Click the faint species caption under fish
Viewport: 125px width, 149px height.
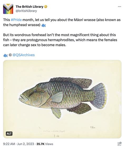coord(54,131)
